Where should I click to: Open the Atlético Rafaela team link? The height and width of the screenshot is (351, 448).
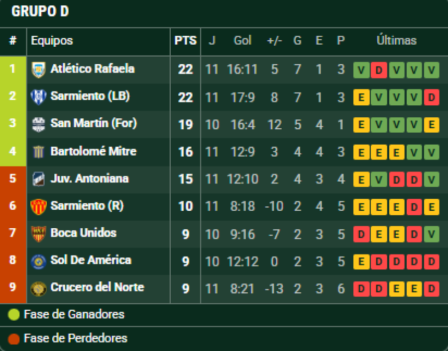(x=93, y=69)
